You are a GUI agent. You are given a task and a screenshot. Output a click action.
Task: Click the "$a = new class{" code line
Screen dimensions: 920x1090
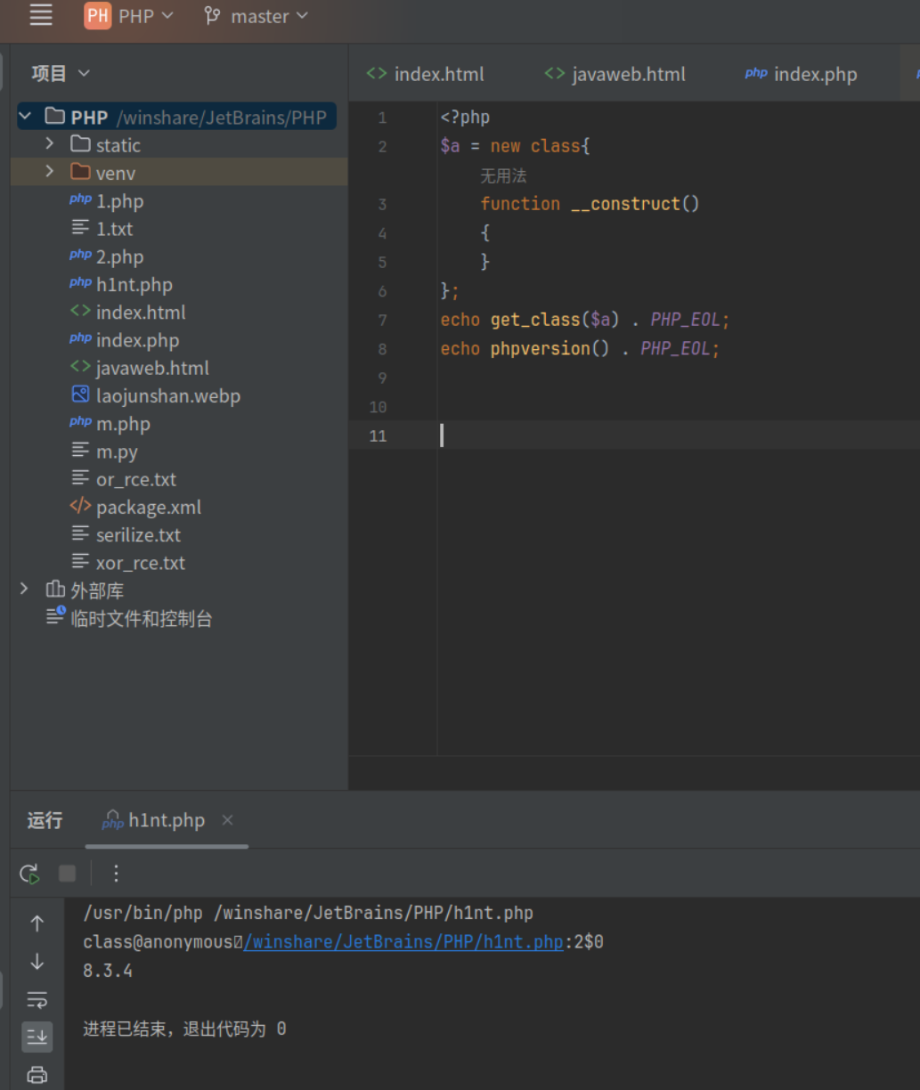[x=515, y=146]
